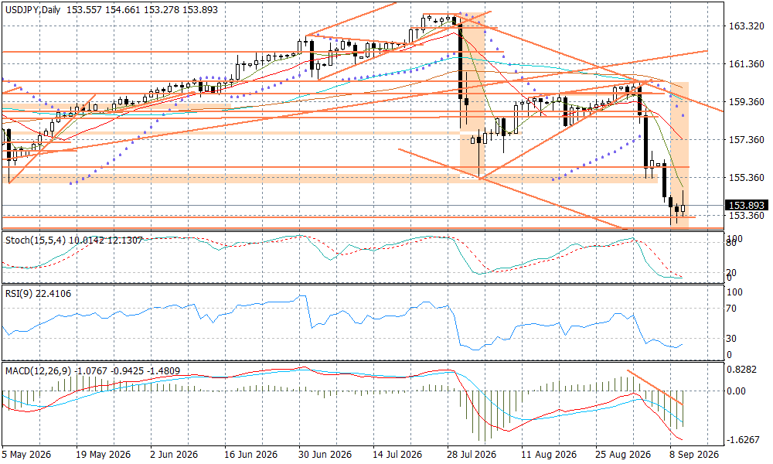Image resolution: width=773 pixels, height=464 pixels.
Task: Click the 25 Aug 2026 date label
Action: tap(623, 454)
